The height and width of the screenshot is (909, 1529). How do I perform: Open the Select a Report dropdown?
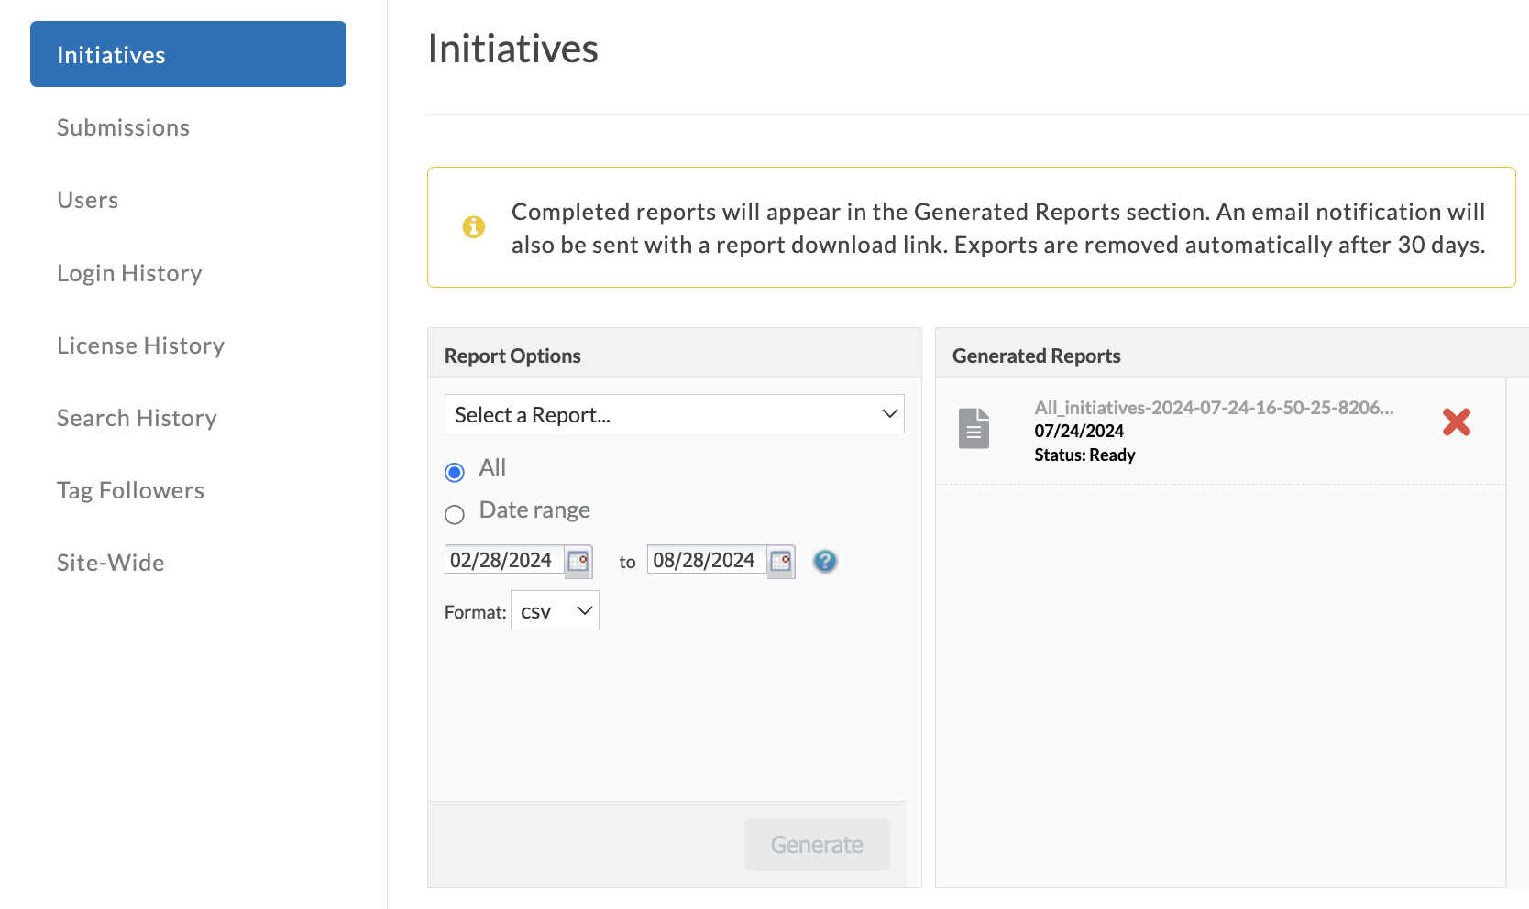(x=675, y=414)
